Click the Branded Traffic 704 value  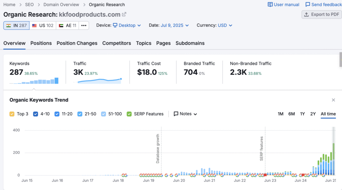191,72
